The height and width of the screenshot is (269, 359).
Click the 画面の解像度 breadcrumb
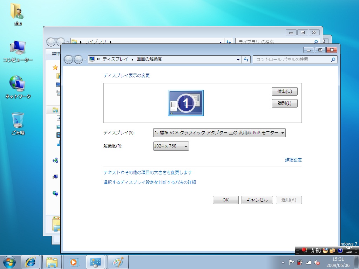tap(149, 59)
